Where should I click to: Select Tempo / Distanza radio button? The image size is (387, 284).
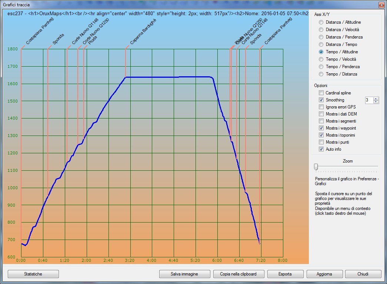click(321, 74)
